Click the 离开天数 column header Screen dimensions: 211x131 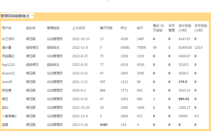[x=106, y=28]
